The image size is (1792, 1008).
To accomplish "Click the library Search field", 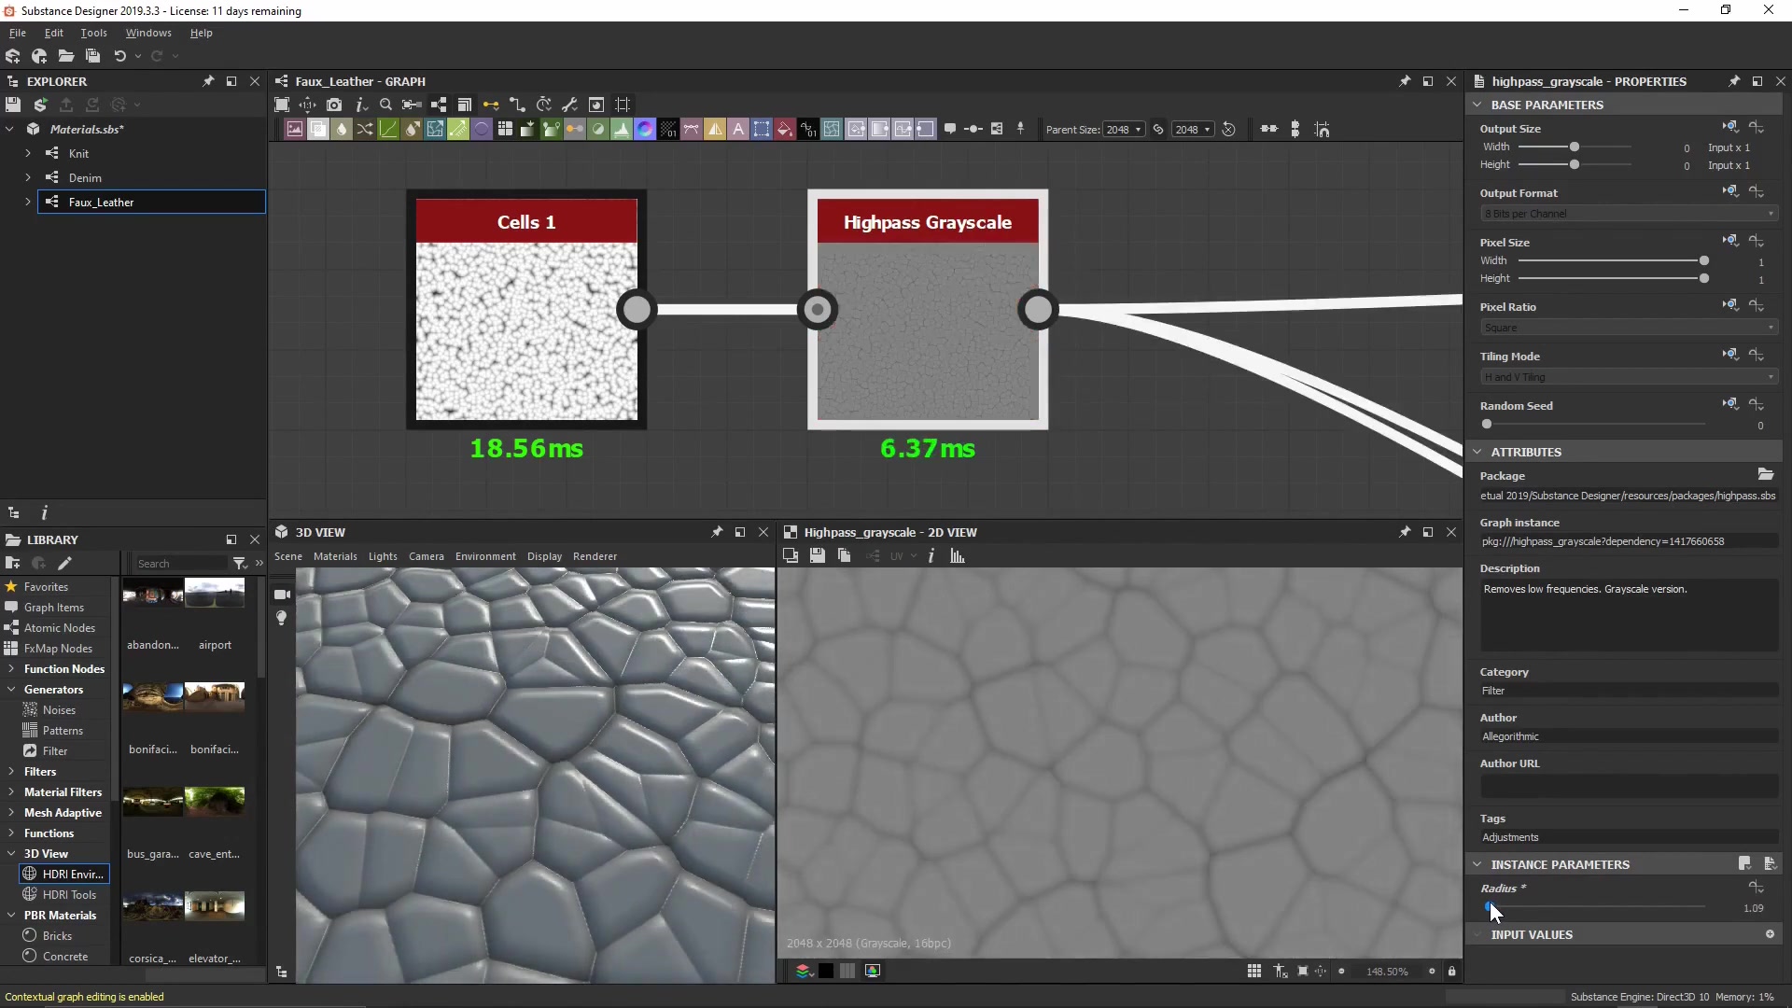I will click(180, 564).
